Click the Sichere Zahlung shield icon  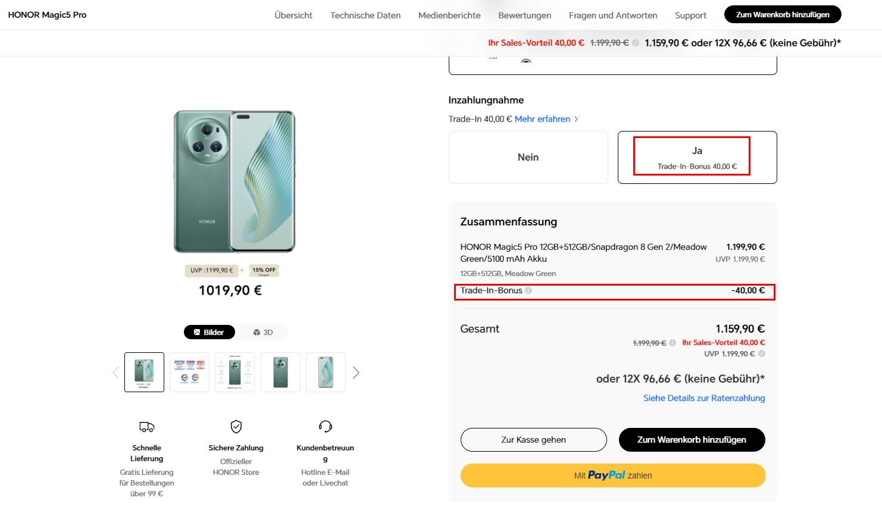[x=236, y=426]
